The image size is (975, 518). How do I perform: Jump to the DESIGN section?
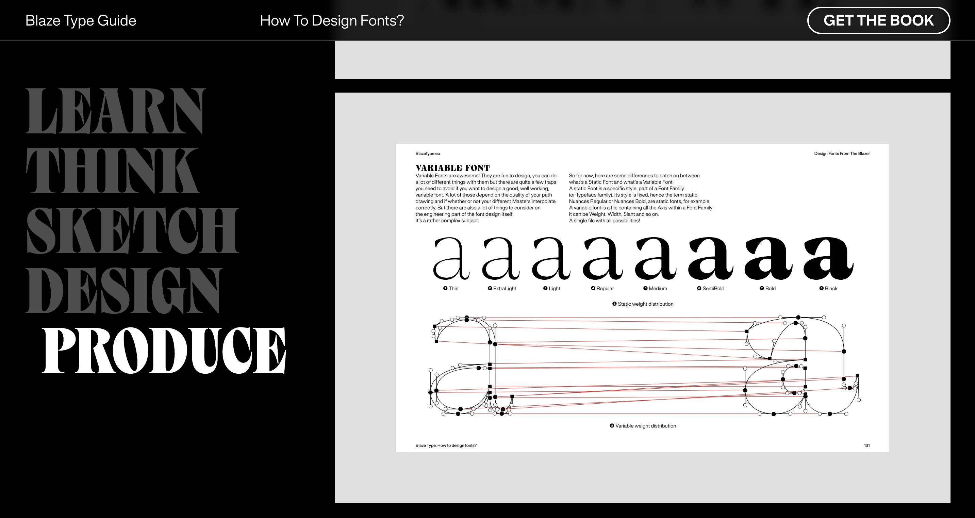click(x=124, y=291)
